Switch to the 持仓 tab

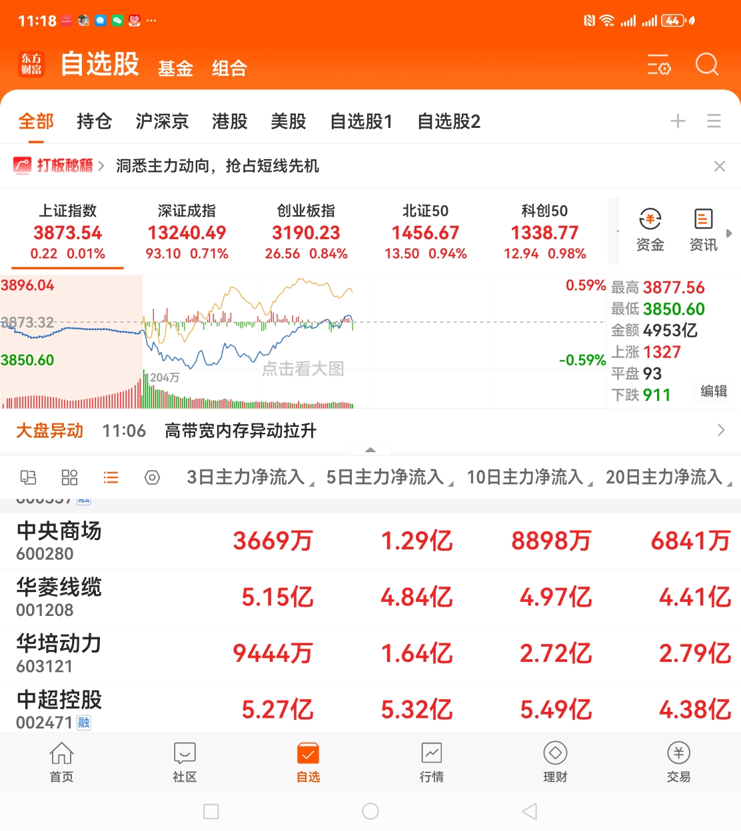[x=94, y=121]
